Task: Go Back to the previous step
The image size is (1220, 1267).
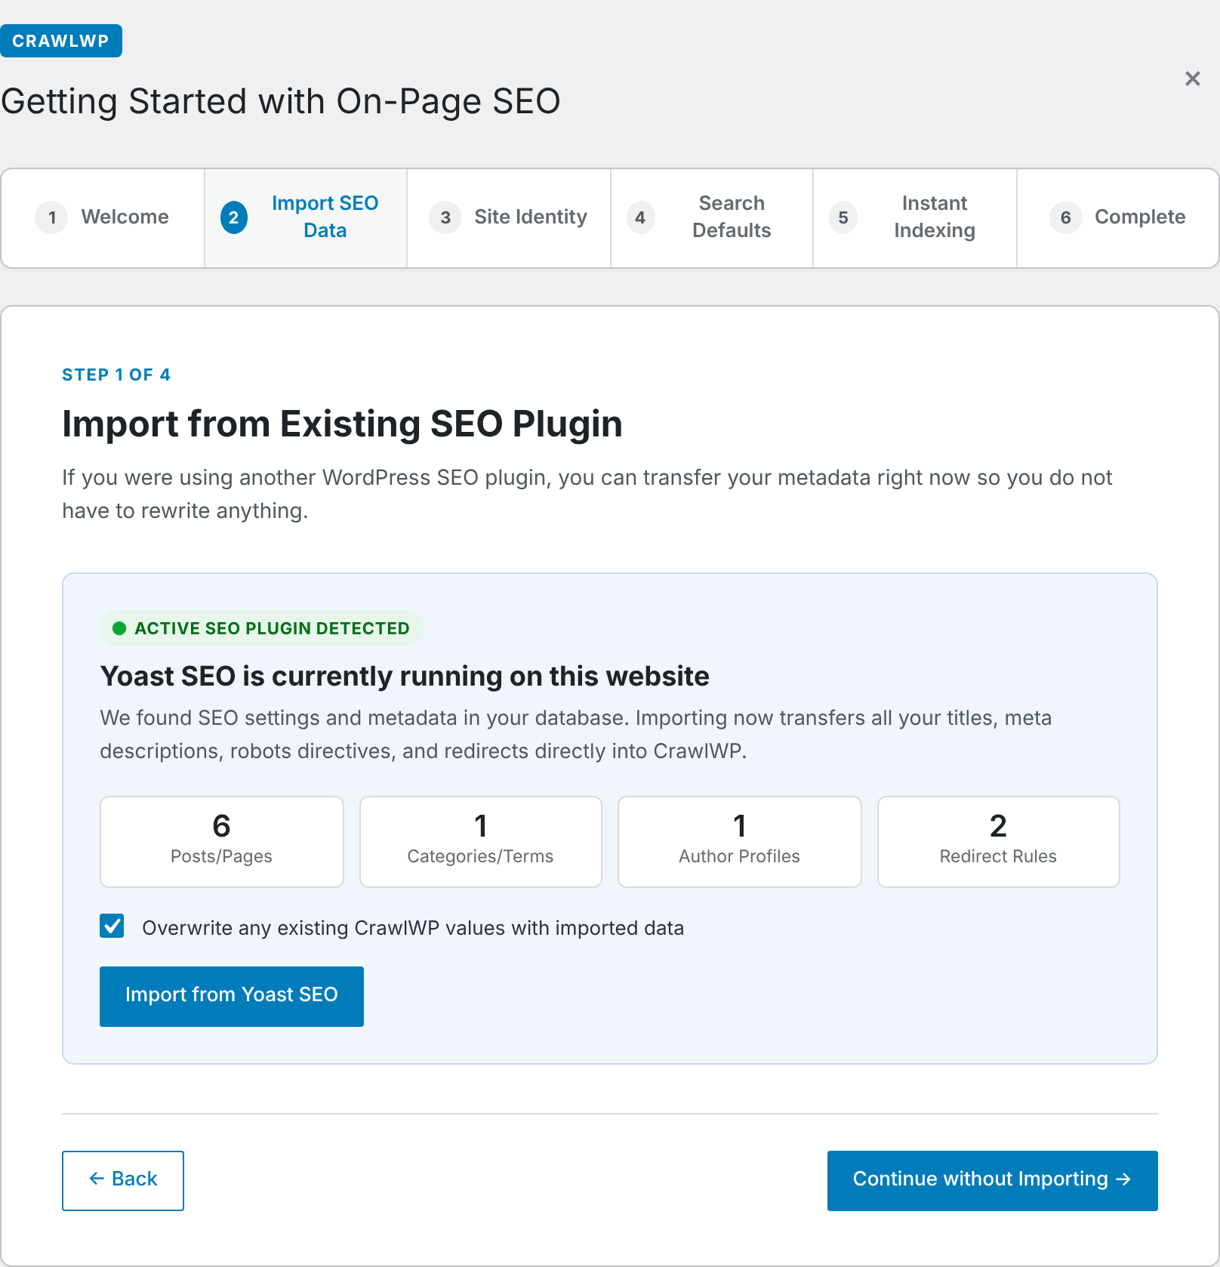Action: pyautogui.click(x=123, y=1180)
